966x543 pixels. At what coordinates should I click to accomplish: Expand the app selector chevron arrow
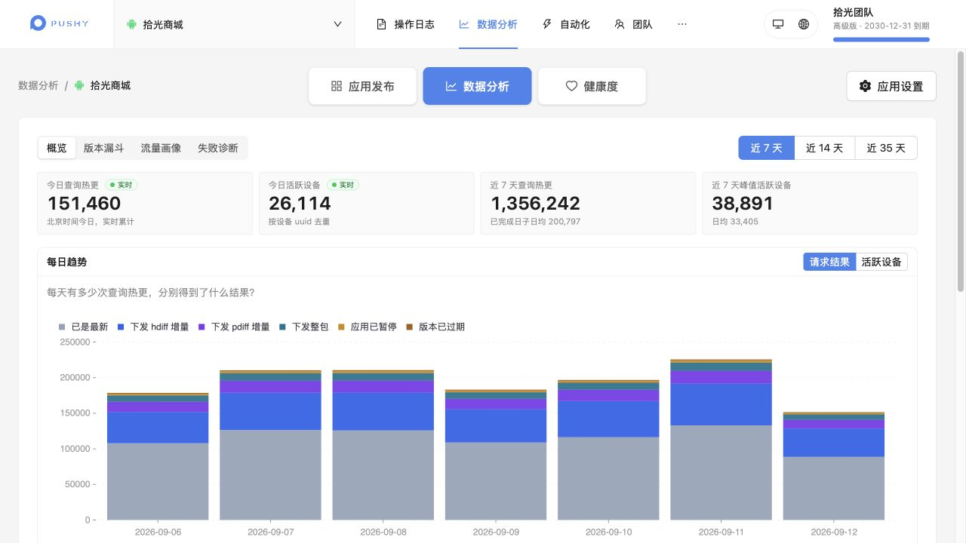337,24
